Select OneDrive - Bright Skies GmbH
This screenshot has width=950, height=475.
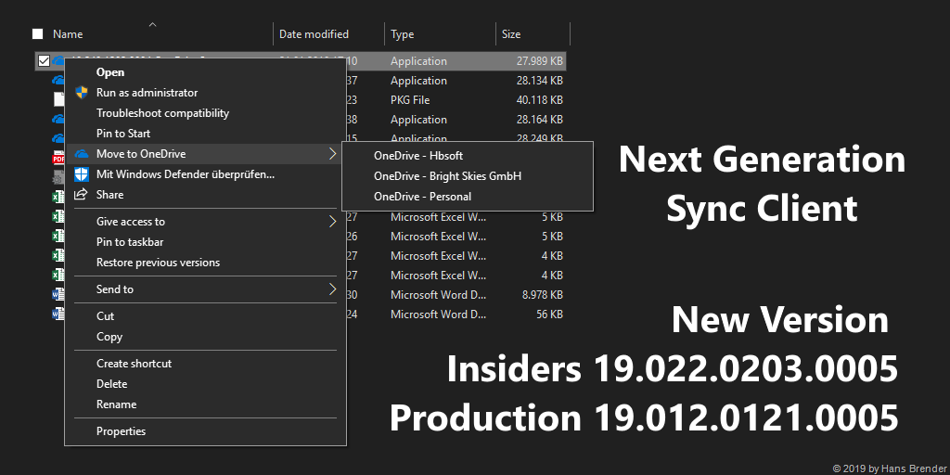pos(447,176)
